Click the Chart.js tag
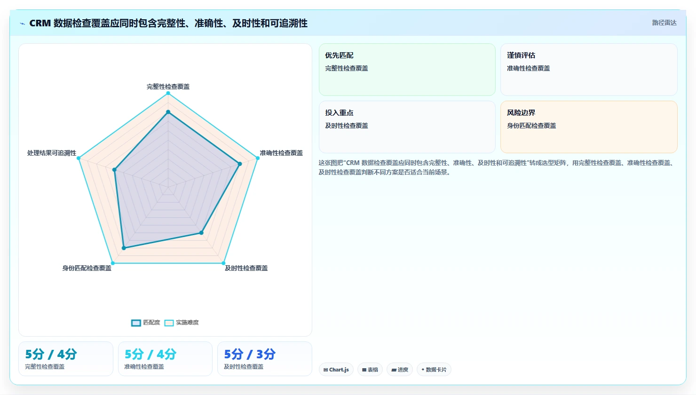The width and height of the screenshot is (696, 395). [x=336, y=370]
